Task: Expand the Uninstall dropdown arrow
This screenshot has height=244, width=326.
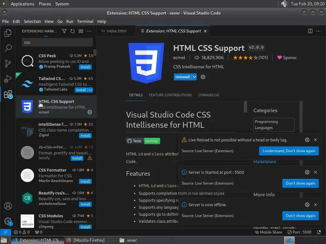Action: click(x=194, y=77)
